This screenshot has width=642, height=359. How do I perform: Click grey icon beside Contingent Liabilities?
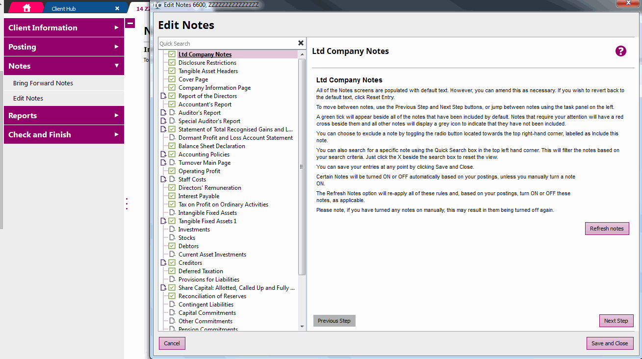(x=172, y=305)
